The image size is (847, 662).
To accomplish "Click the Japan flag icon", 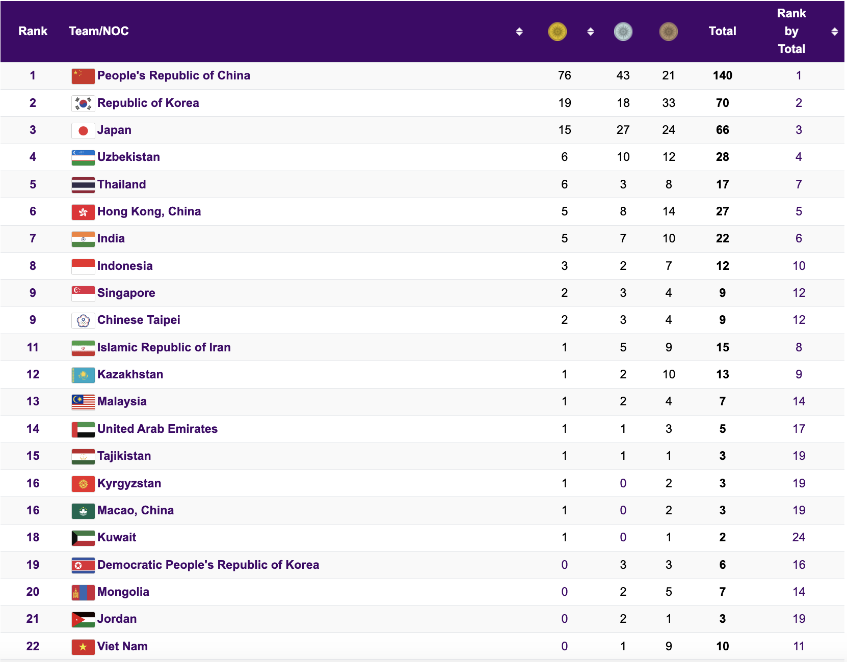I will click(x=83, y=130).
